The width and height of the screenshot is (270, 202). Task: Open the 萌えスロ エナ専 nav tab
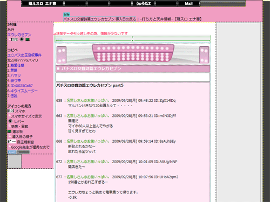pos(42,3)
